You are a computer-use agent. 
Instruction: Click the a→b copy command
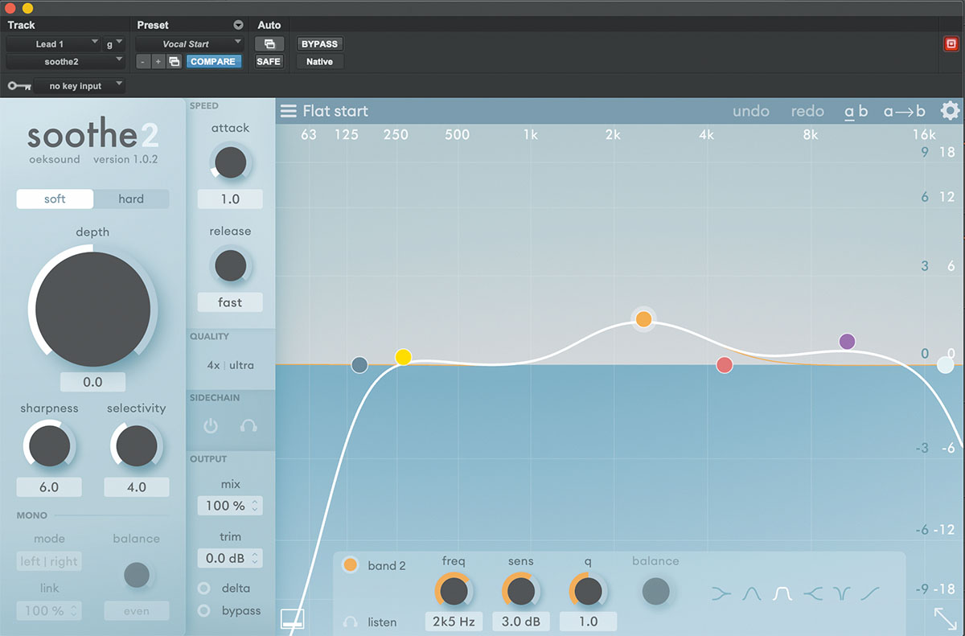coord(905,112)
